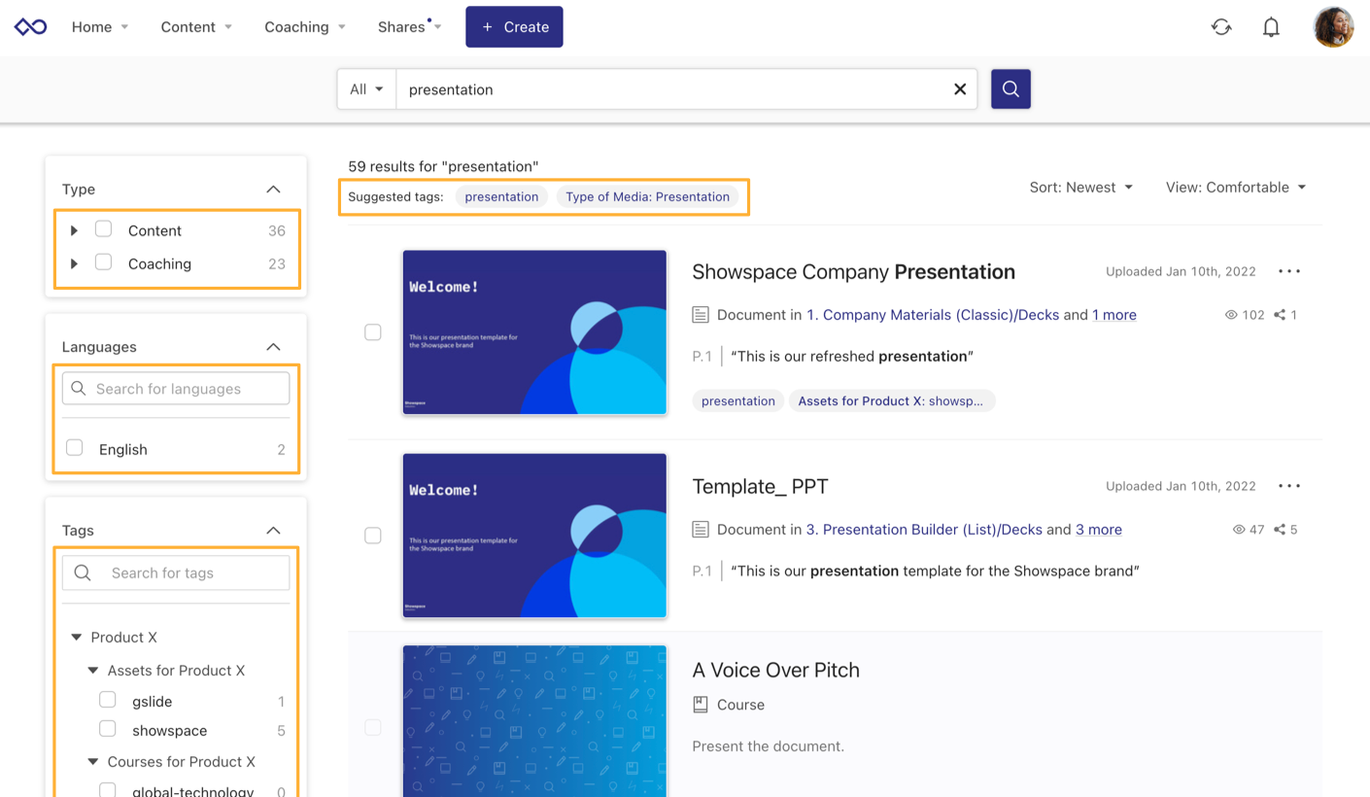Expand the Content type arrow
The image size is (1370, 797).
click(x=74, y=230)
